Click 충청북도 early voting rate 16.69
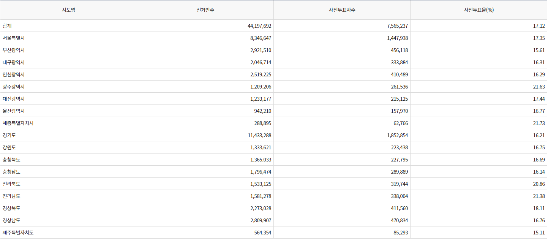The height and width of the screenshot is (239, 548). [x=539, y=160]
